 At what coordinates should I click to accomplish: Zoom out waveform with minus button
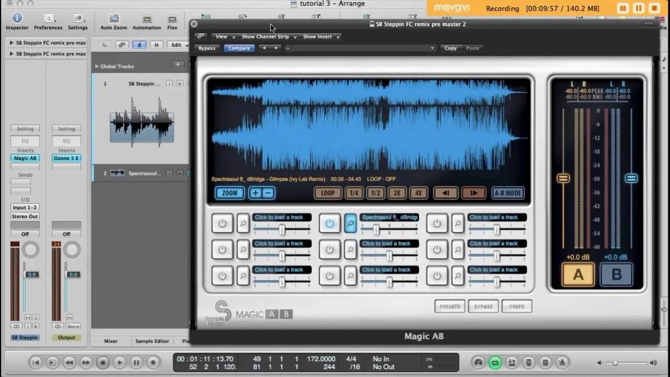pyautogui.click(x=267, y=193)
